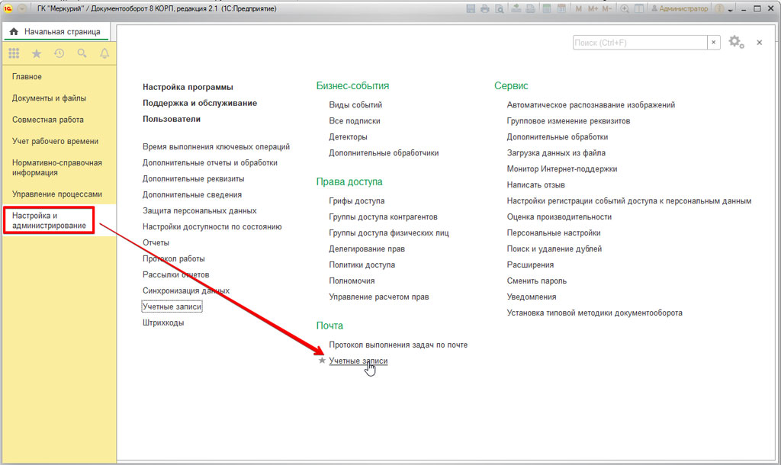Open Favorites via the star icon
This screenshot has height=465, width=781.
click(x=37, y=53)
